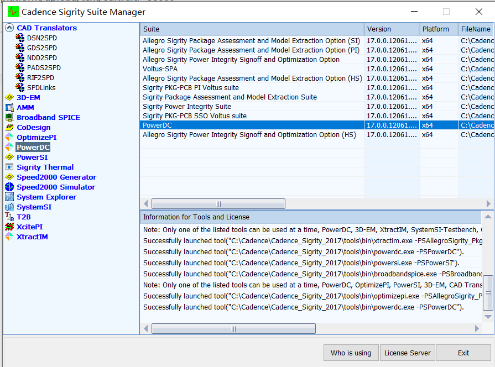
Task: Click the 3D-EM tool icon
Action: (9, 97)
